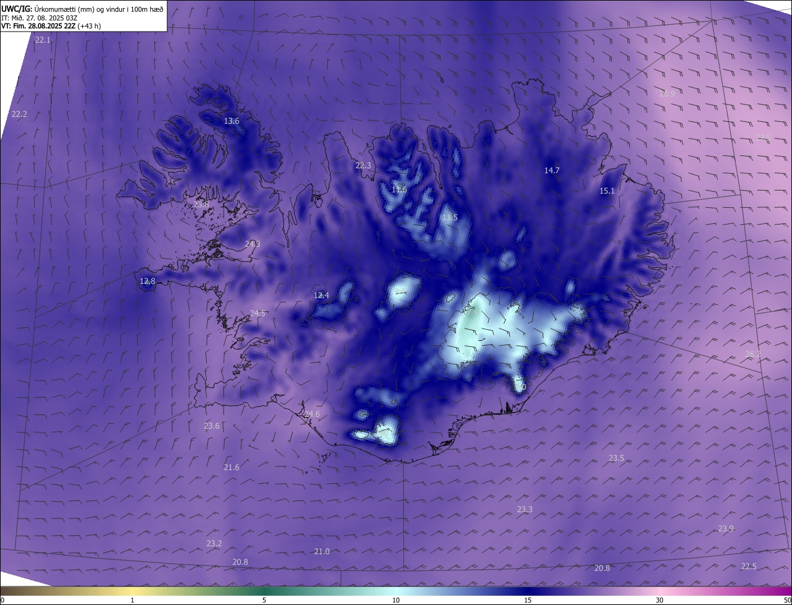Click the 13.6 value over the Westfjords
This screenshot has height=605, width=792.
pos(231,121)
